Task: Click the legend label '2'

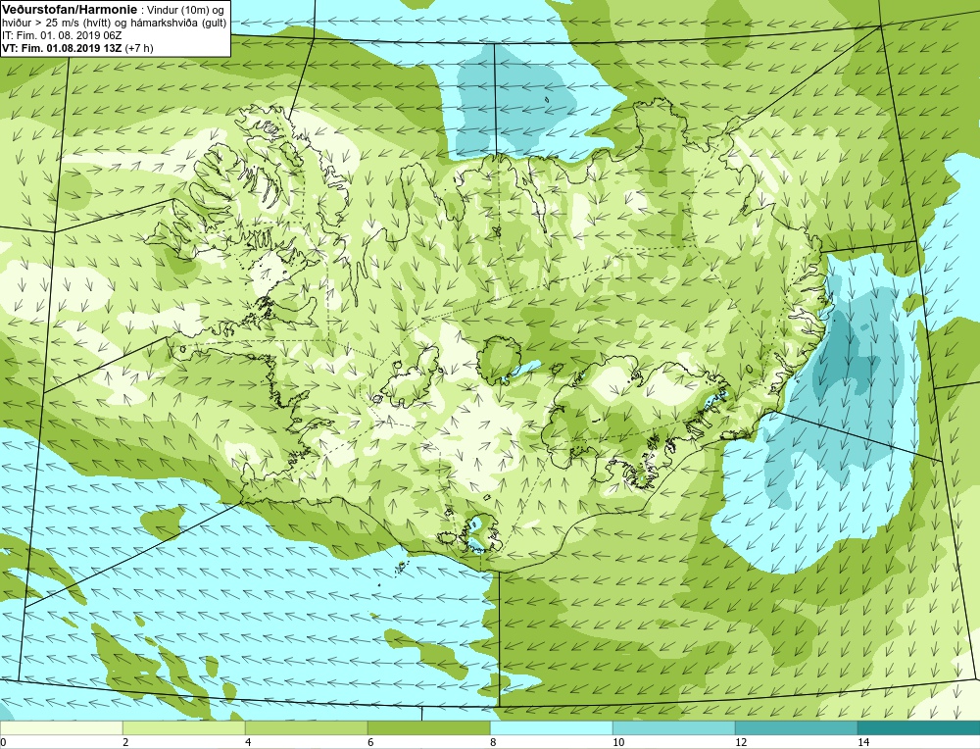Action: [x=125, y=742]
